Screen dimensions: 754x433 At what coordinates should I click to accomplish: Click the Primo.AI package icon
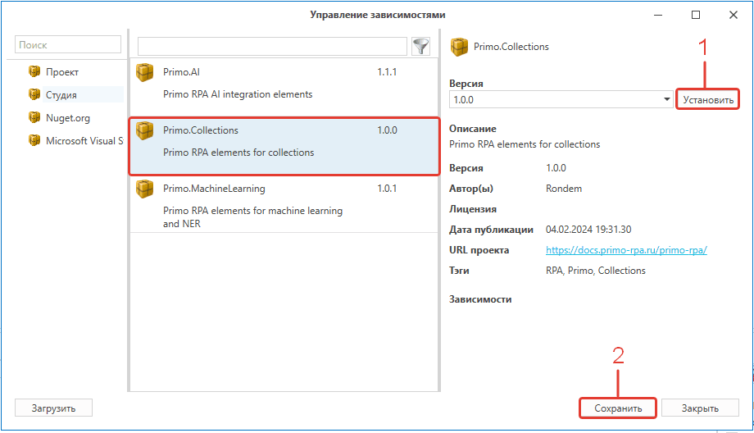[x=145, y=73]
